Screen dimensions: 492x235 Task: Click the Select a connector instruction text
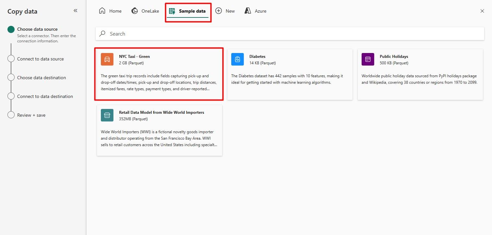pos(46,38)
